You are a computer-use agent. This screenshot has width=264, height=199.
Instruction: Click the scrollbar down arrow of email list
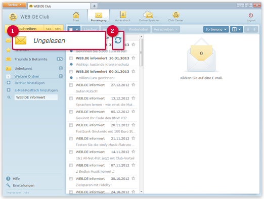point(141,191)
